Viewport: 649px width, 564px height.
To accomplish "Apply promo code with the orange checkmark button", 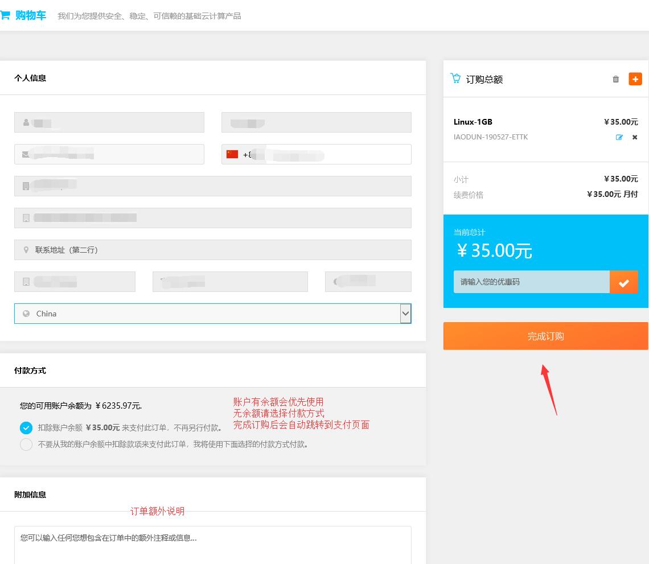I will pos(623,282).
